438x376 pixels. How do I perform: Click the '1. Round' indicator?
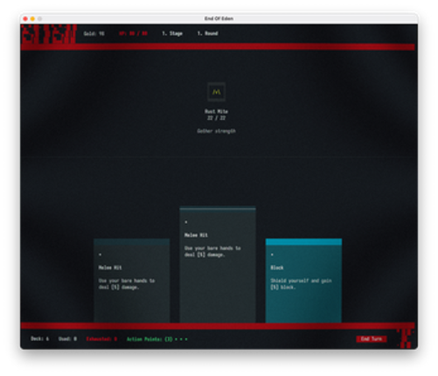(x=207, y=33)
